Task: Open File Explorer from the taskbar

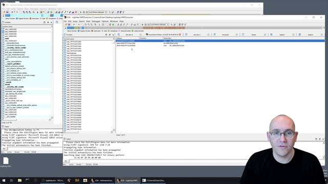Action: click(19, 180)
